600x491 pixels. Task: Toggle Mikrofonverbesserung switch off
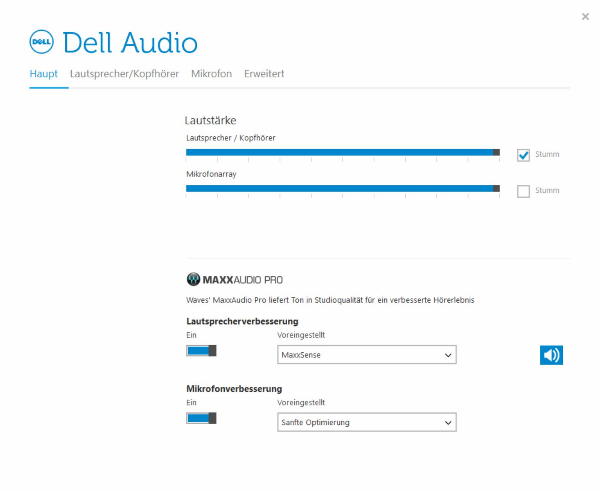click(201, 418)
